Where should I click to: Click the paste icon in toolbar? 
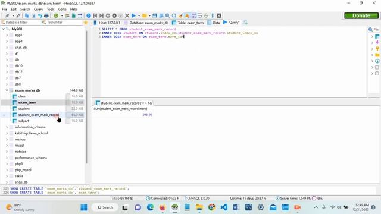click(33, 15)
